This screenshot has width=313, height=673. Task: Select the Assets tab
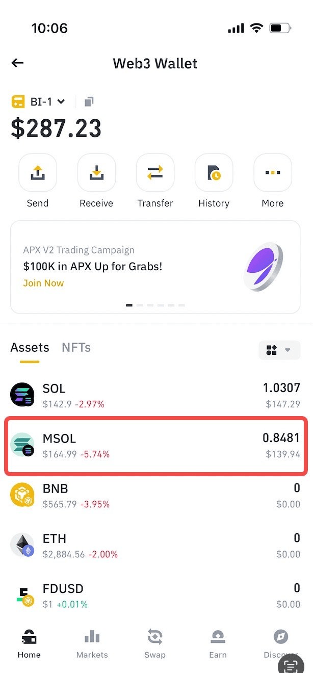pyautogui.click(x=30, y=348)
